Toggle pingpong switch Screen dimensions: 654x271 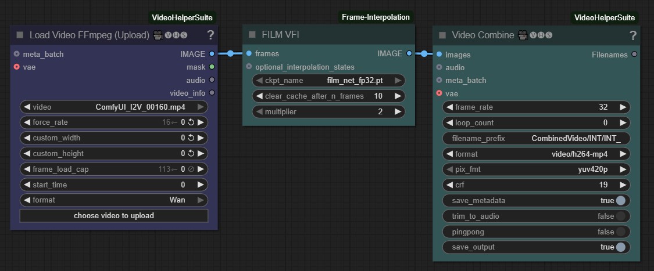coord(621,232)
